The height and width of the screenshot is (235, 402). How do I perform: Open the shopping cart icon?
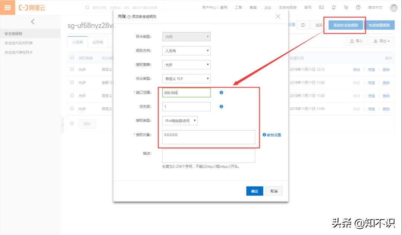pos(346,7)
